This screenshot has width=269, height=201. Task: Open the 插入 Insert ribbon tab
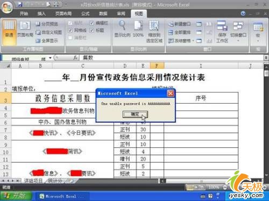point(41,13)
